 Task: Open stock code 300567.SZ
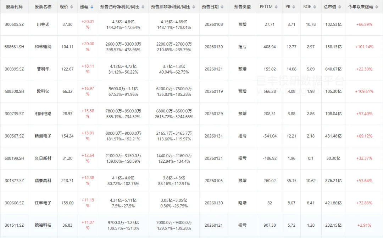(15, 136)
